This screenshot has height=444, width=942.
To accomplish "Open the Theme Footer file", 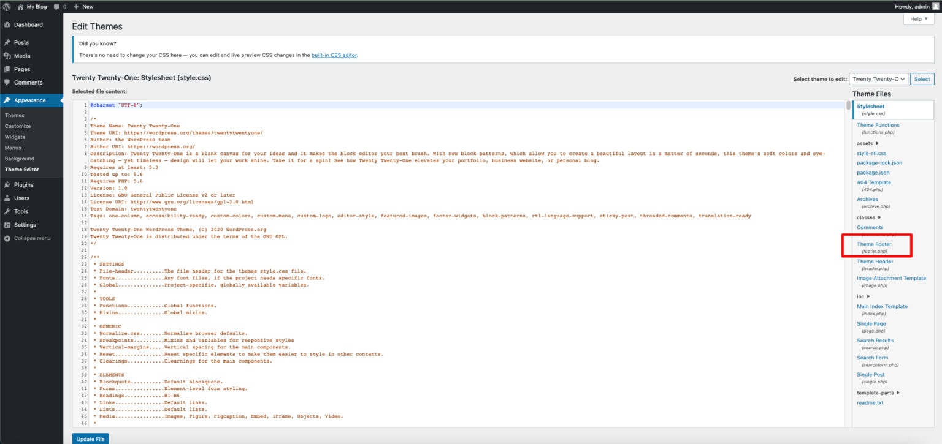I will coord(873,244).
